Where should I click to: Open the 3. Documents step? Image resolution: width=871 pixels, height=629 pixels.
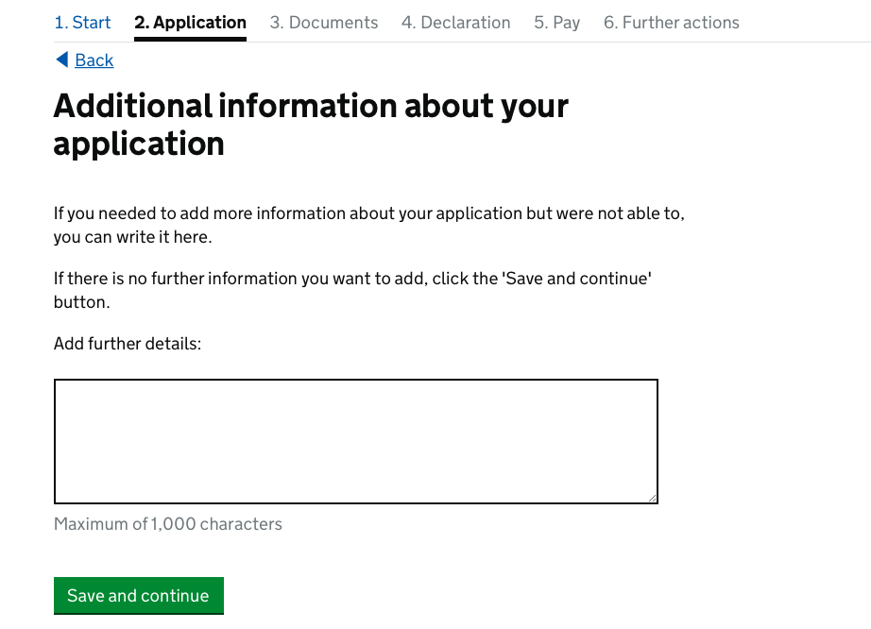[324, 23]
